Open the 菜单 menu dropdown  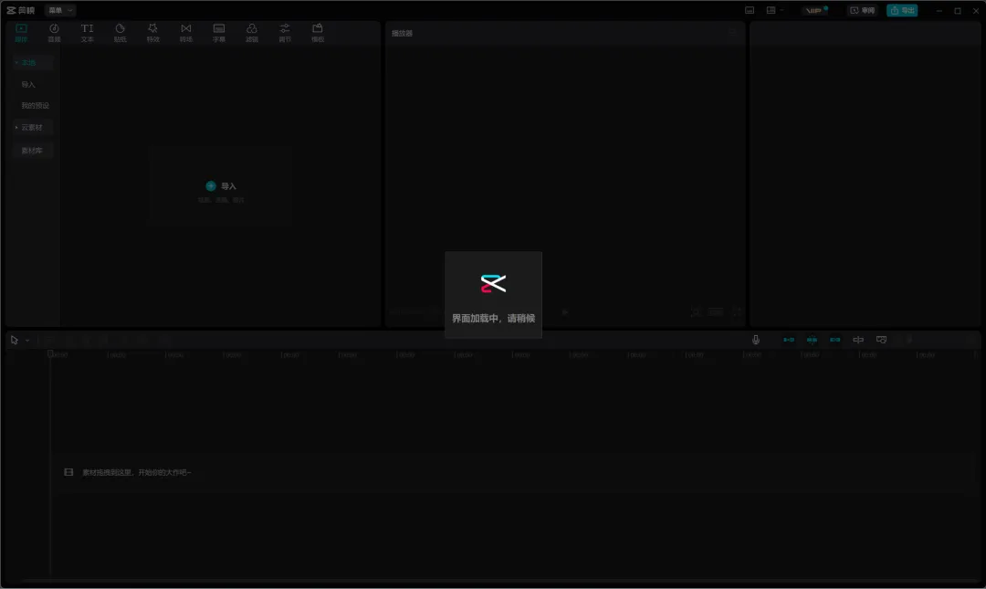point(60,10)
